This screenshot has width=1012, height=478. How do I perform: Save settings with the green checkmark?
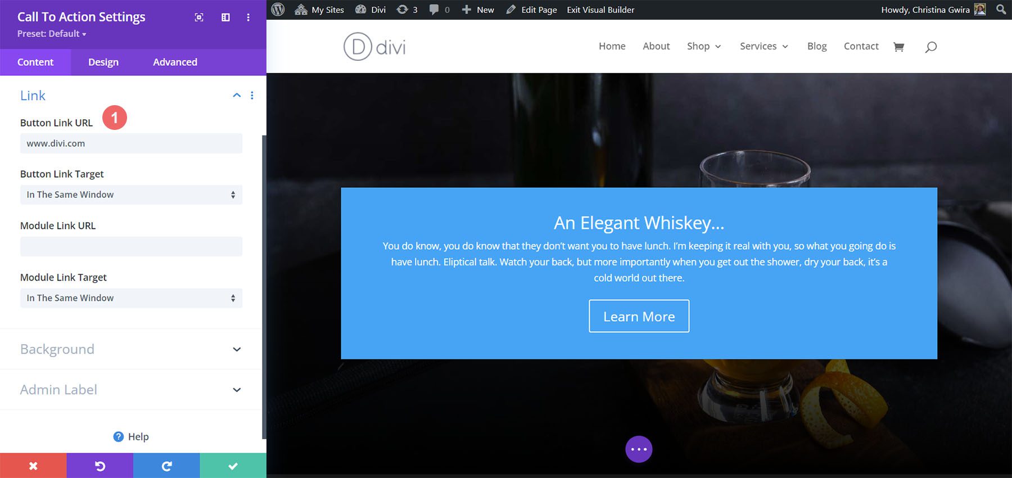233,466
